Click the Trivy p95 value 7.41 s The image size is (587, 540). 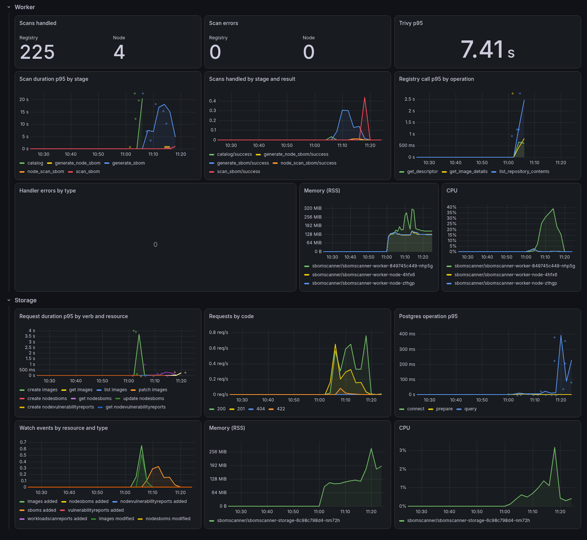click(x=488, y=50)
